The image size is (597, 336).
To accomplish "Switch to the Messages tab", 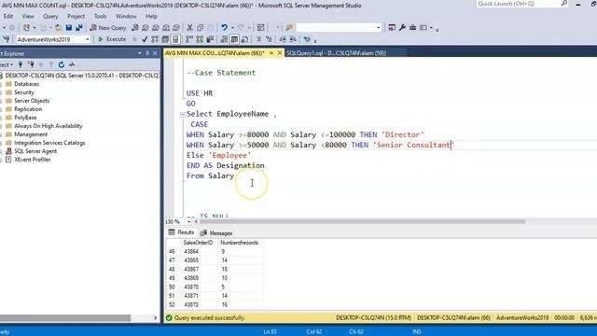I will click(x=216, y=232).
